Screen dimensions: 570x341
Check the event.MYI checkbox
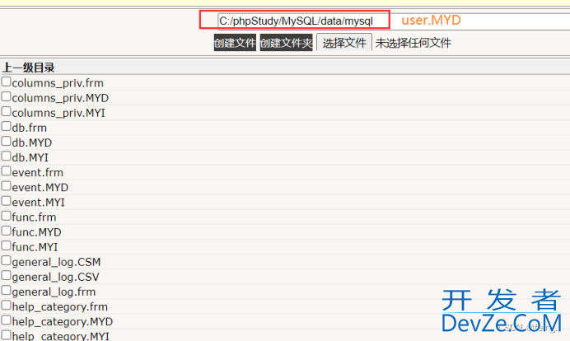pos(6,201)
